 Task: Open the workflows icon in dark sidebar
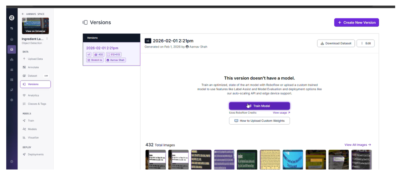tap(12, 60)
